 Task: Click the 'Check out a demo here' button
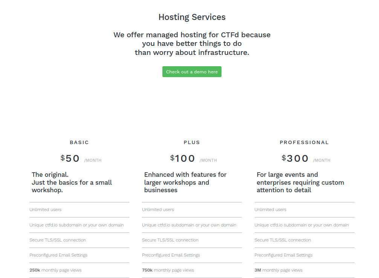192,72
